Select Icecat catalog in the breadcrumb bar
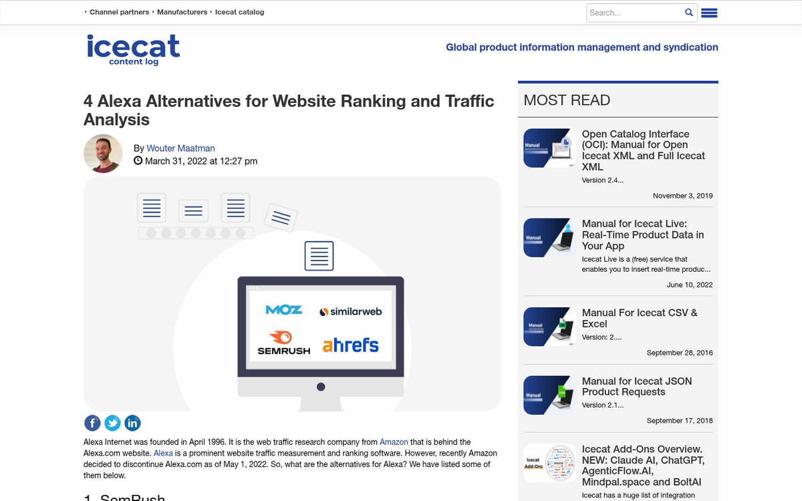The image size is (802, 501). (240, 11)
